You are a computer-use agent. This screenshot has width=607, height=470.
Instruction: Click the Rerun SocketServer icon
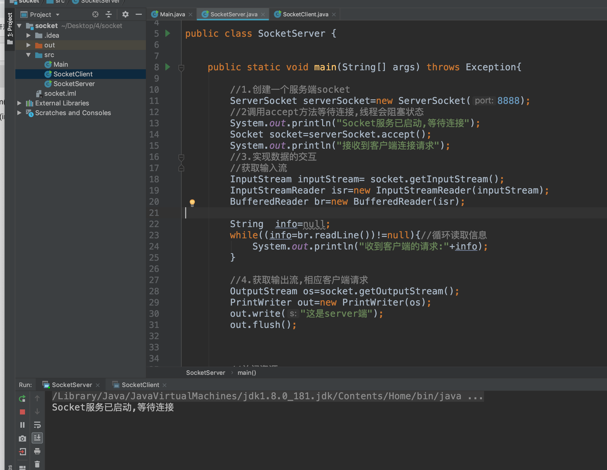(22, 399)
